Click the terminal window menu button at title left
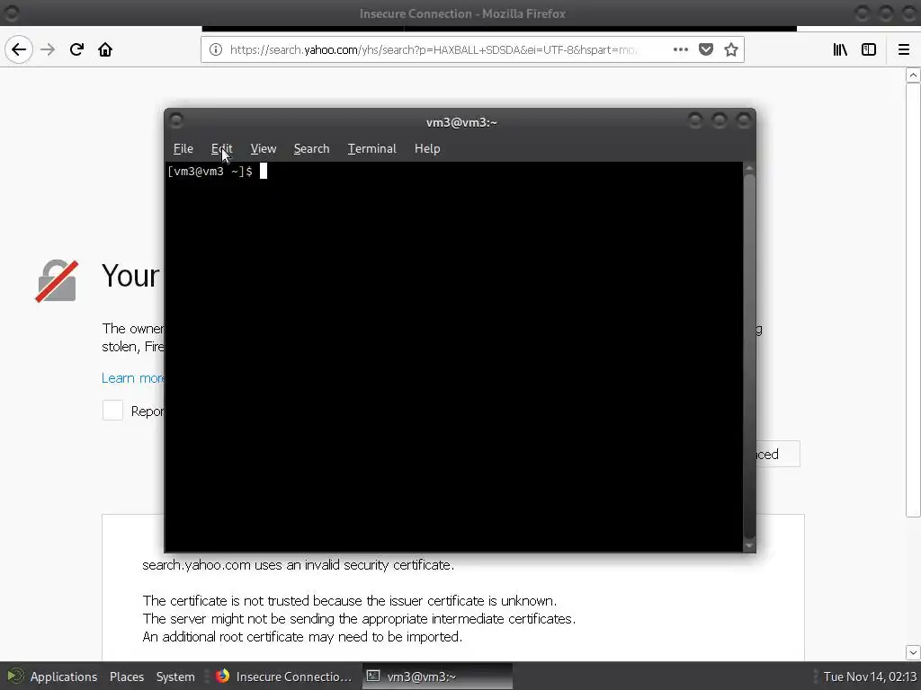This screenshot has width=921, height=690. pyautogui.click(x=175, y=120)
